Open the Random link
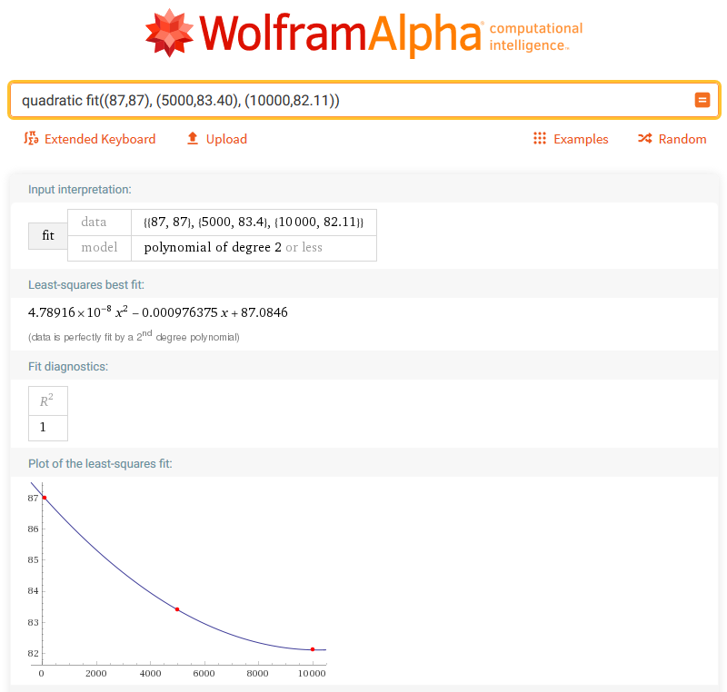 click(682, 139)
